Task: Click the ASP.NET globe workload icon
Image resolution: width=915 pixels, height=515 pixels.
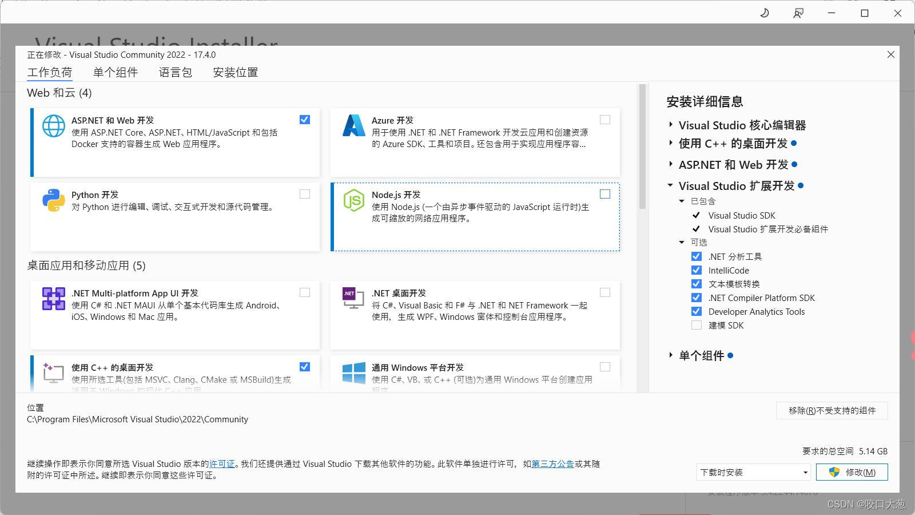Action: point(54,126)
